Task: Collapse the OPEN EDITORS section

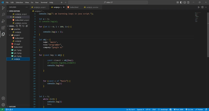Action: (x=8, y=11)
